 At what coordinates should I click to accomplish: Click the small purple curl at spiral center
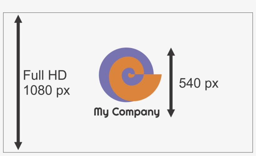[x=129, y=74]
